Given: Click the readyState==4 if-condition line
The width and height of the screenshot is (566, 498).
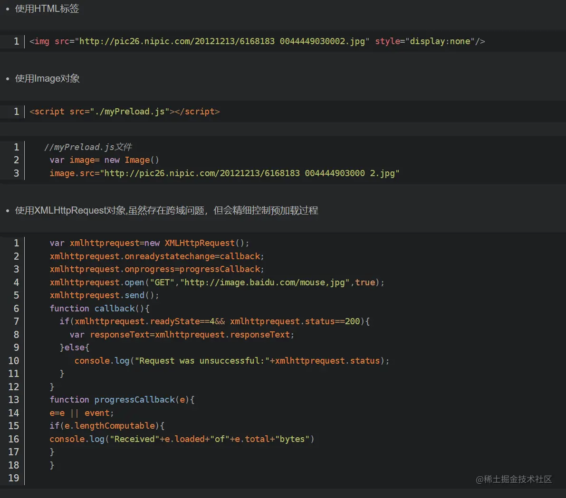Looking at the screenshot, I should click(x=215, y=321).
